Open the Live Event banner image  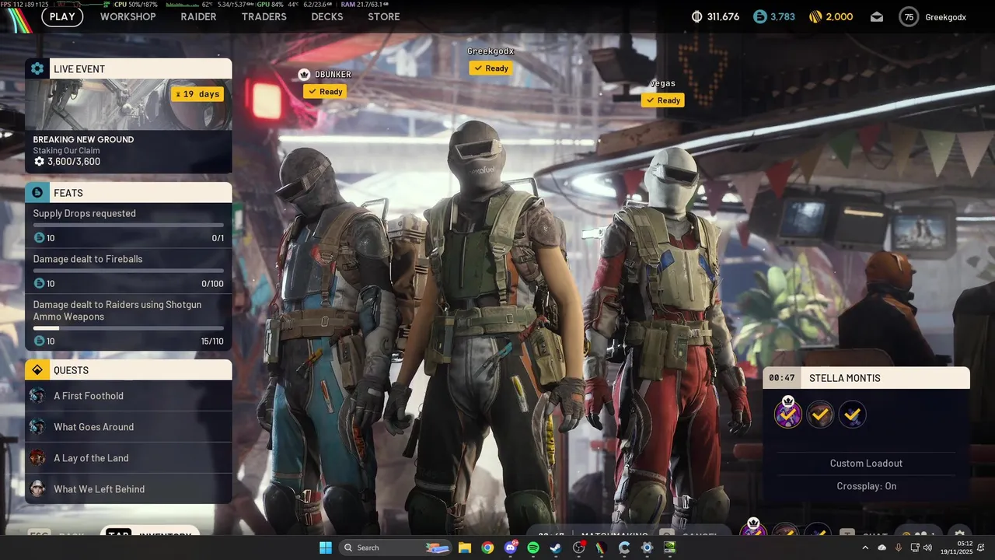click(128, 104)
